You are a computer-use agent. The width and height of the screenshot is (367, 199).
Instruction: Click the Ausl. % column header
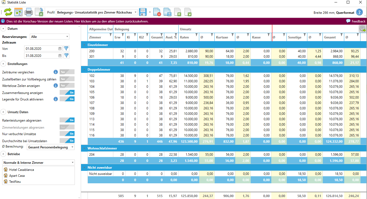pyautogui.click(x=171, y=37)
